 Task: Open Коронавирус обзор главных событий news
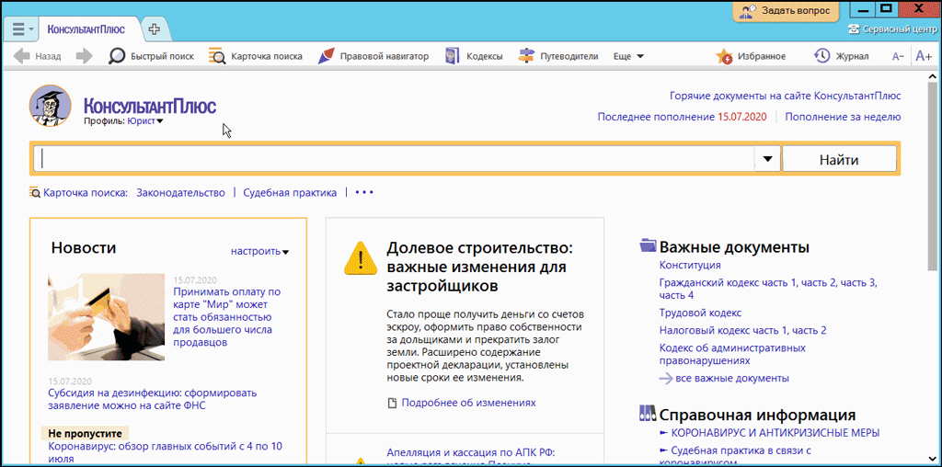click(166, 452)
